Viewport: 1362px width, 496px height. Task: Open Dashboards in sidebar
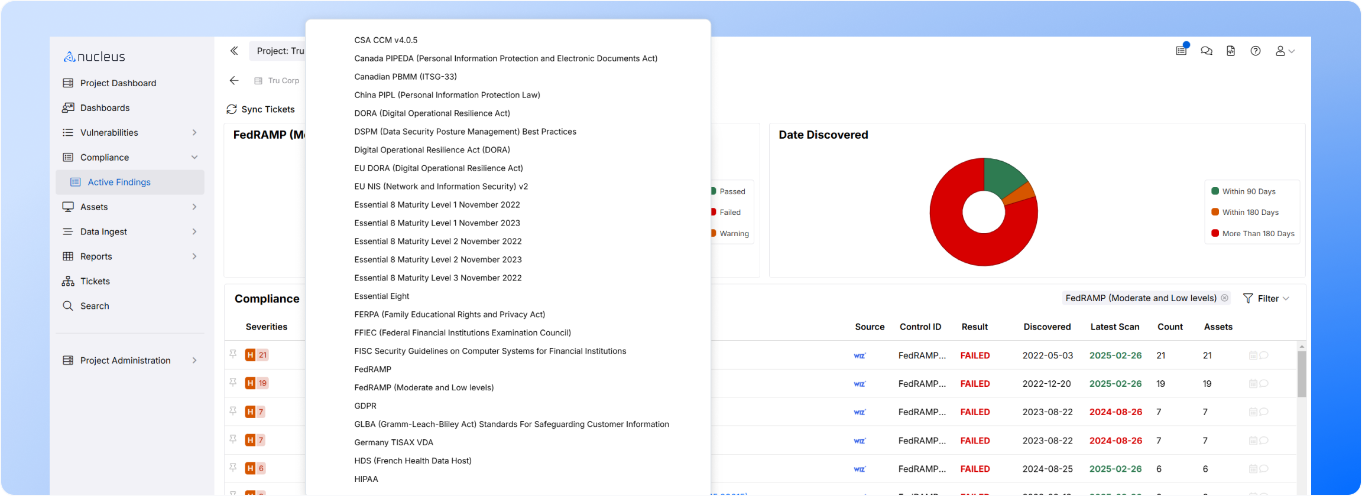click(x=105, y=108)
